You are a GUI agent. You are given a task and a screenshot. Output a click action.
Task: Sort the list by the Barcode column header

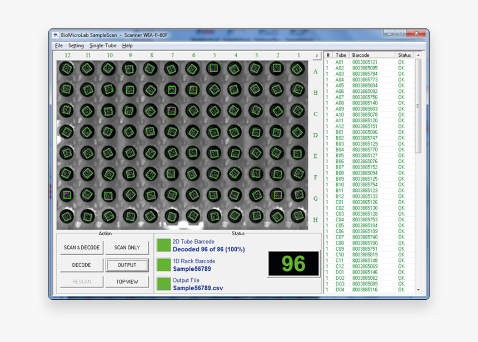[372, 55]
